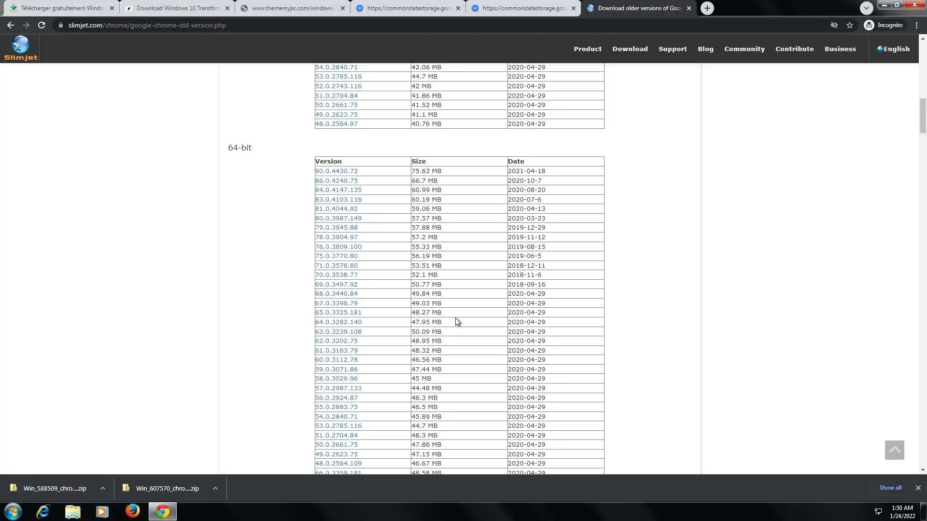Open the Download menu item
Image resolution: width=927 pixels, height=521 pixels.
(630, 49)
